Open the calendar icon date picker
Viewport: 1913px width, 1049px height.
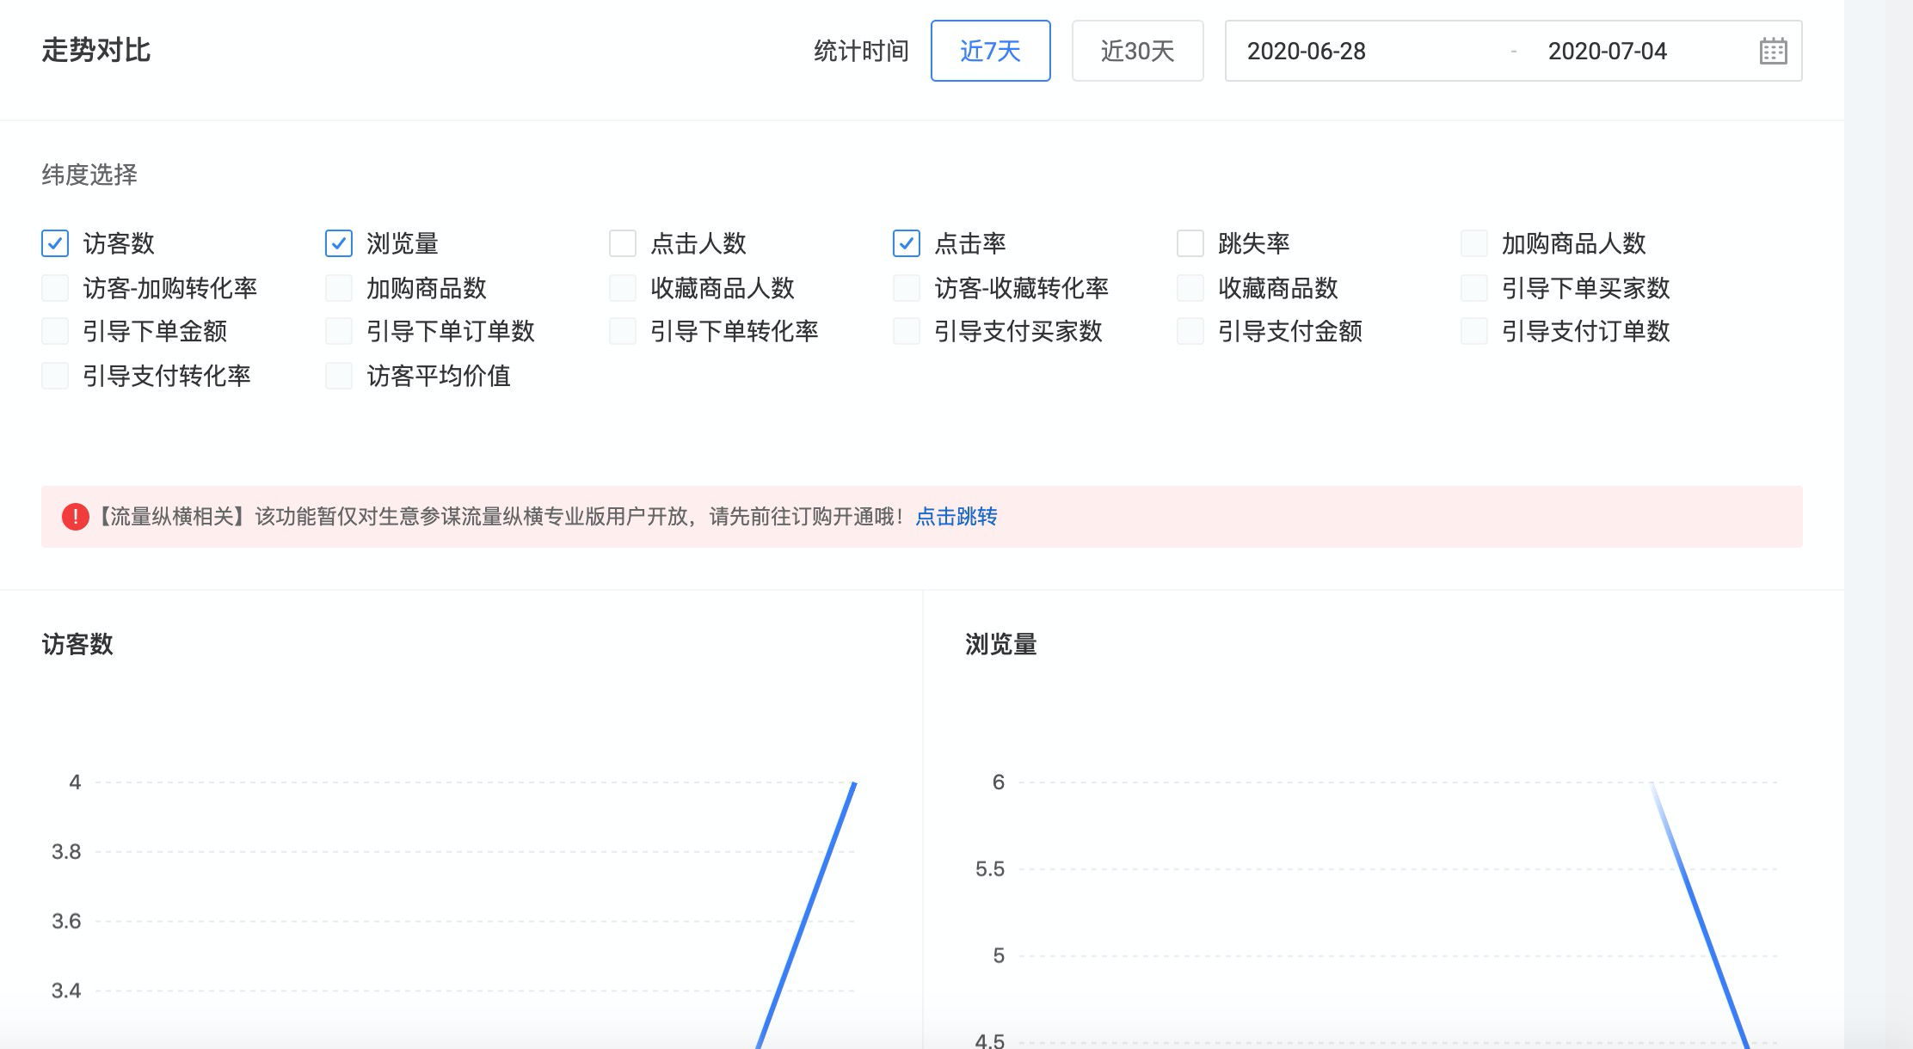pos(1773,51)
